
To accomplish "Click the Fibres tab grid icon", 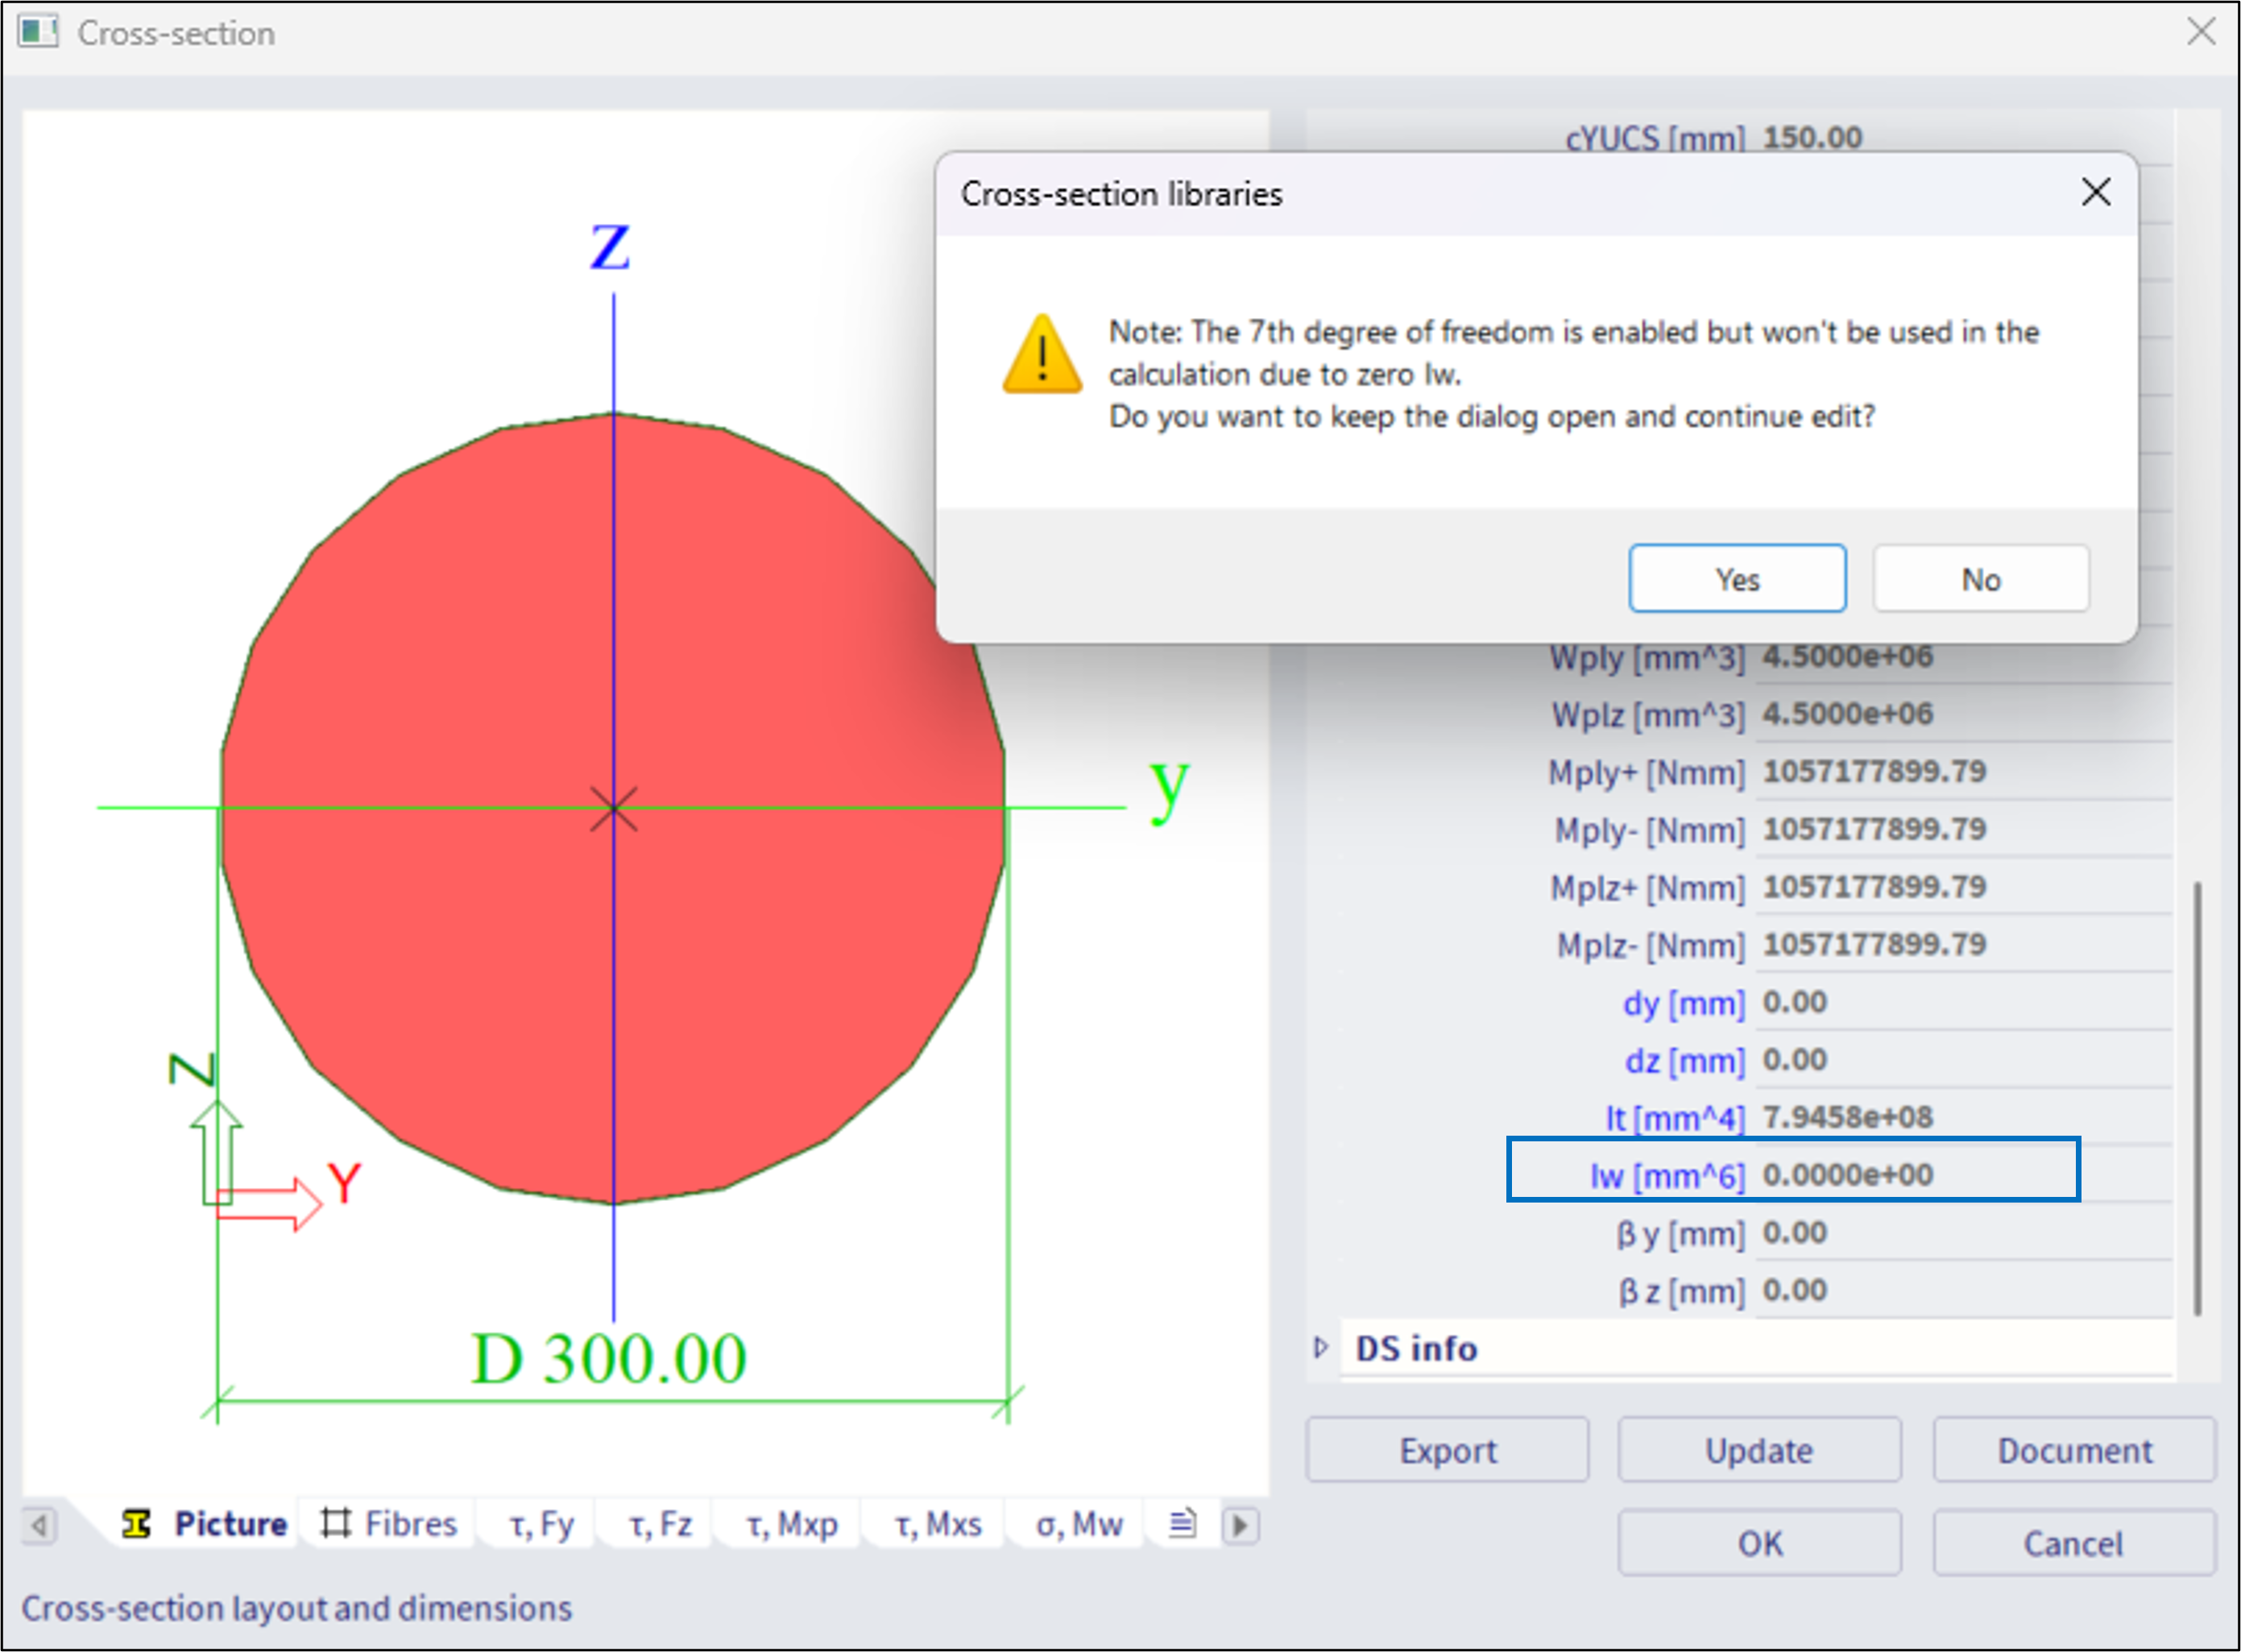I will [x=336, y=1524].
